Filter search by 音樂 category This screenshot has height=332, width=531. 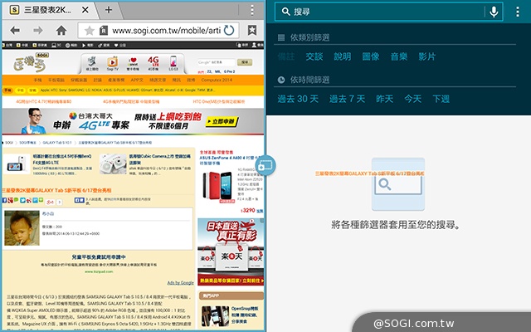tap(398, 56)
